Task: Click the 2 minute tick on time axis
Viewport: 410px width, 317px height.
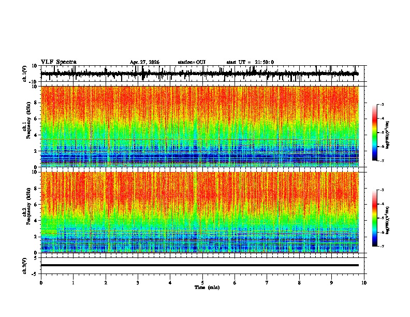Action: tap(106, 283)
